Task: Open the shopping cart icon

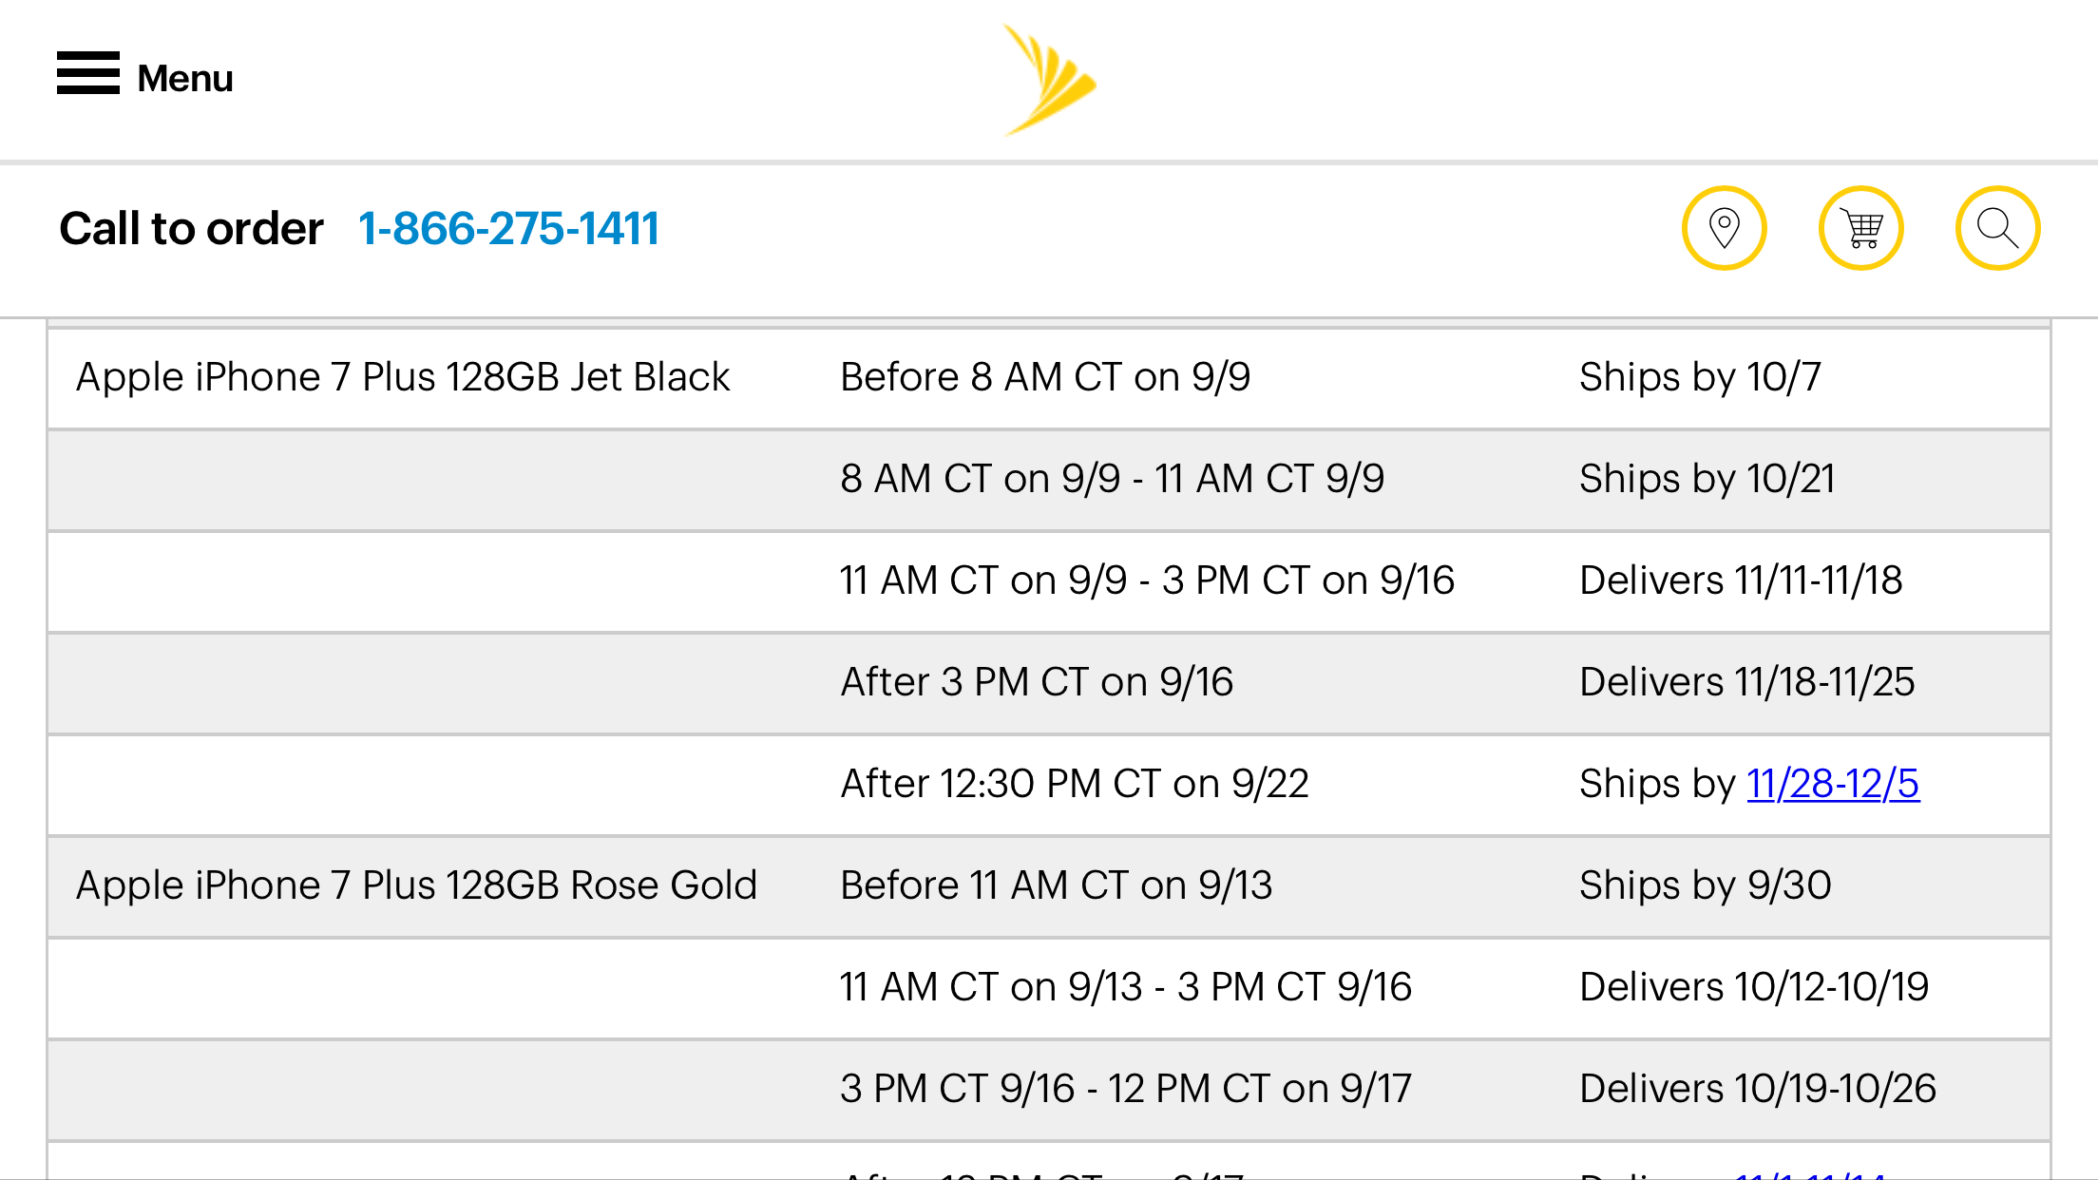Action: click(1860, 228)
